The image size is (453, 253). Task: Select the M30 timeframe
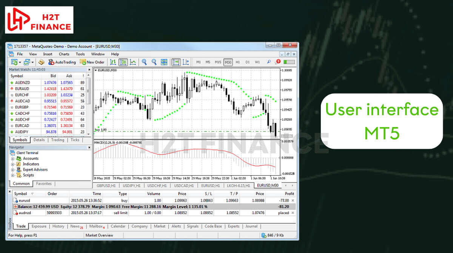point(228,62)
